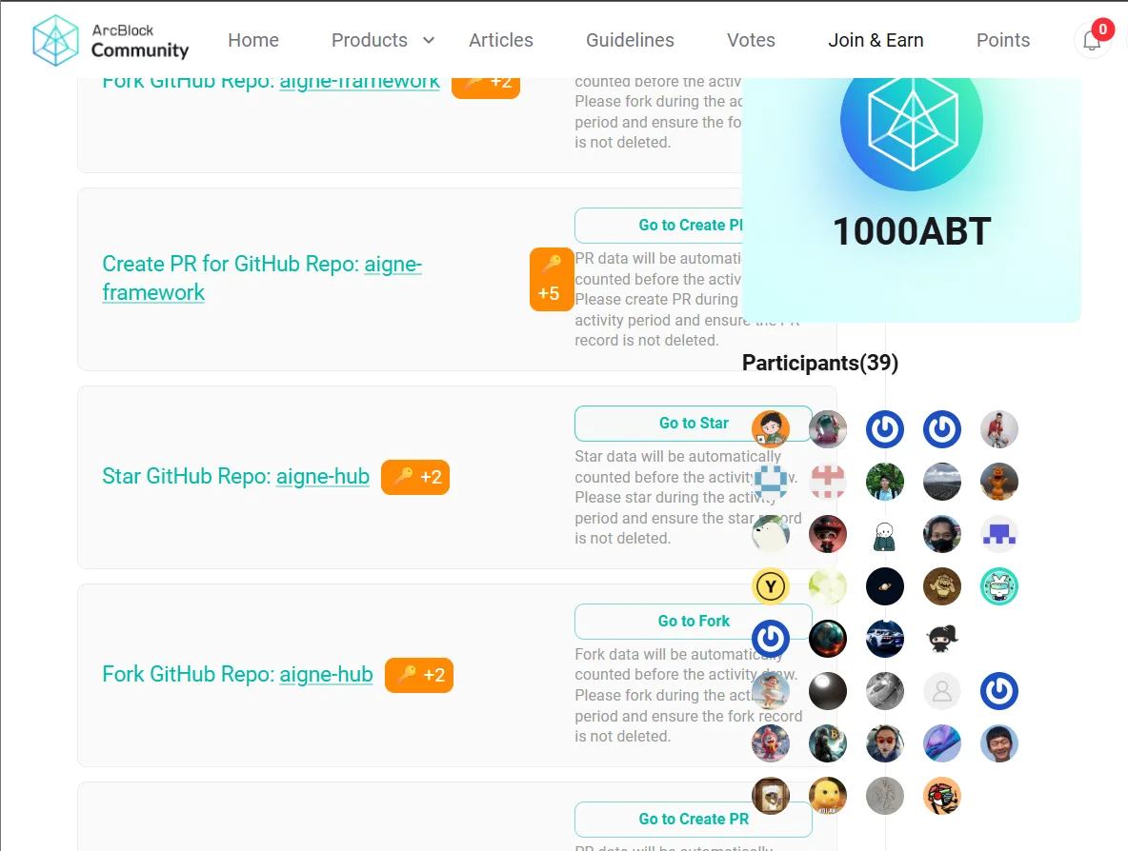Viewport: 1128px width, 851px height.
Task: Open the man with backpack in forest avatar
Action: [885, 482]
